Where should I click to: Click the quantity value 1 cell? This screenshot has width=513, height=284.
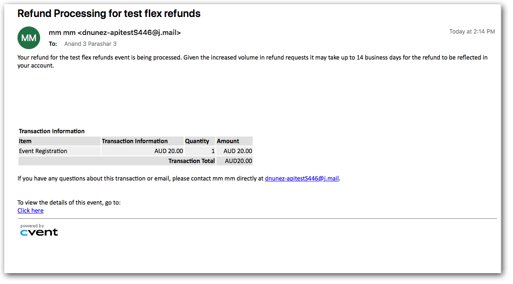[213, 151]
